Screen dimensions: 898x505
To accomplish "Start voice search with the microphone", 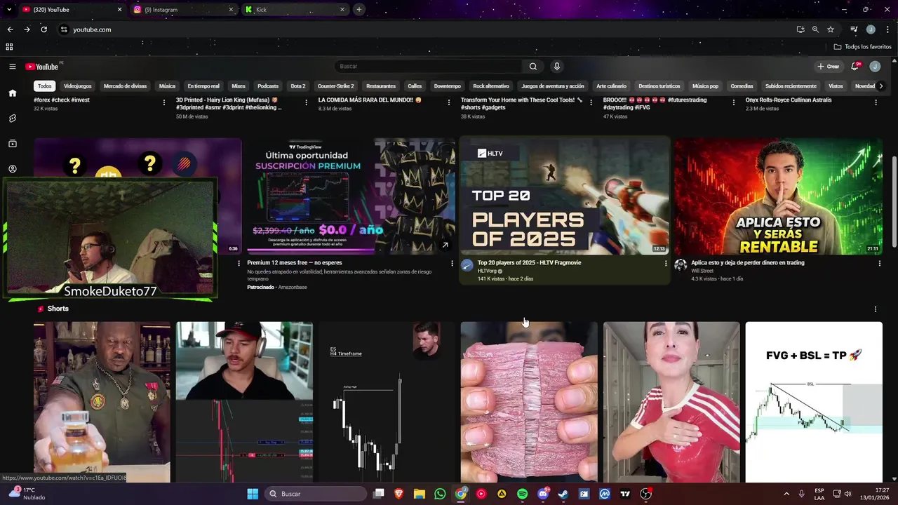I will click(557, 67).
